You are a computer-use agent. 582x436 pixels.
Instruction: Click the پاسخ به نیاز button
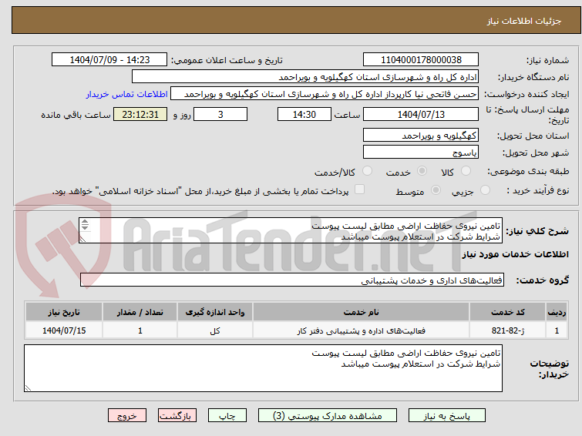point(446,416)
